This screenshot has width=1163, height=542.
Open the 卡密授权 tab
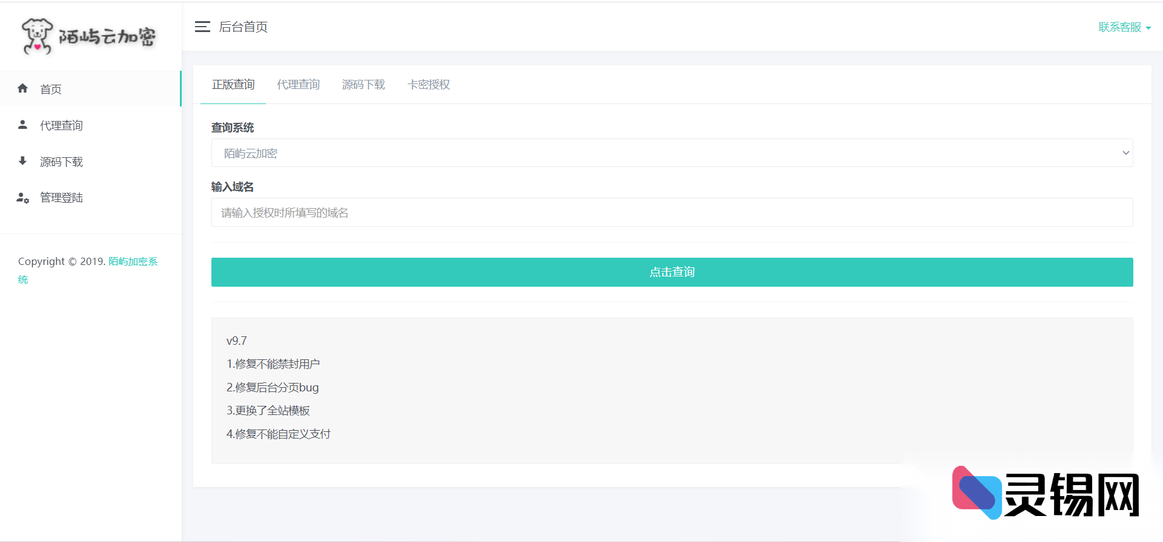click(x=428, y=85)
